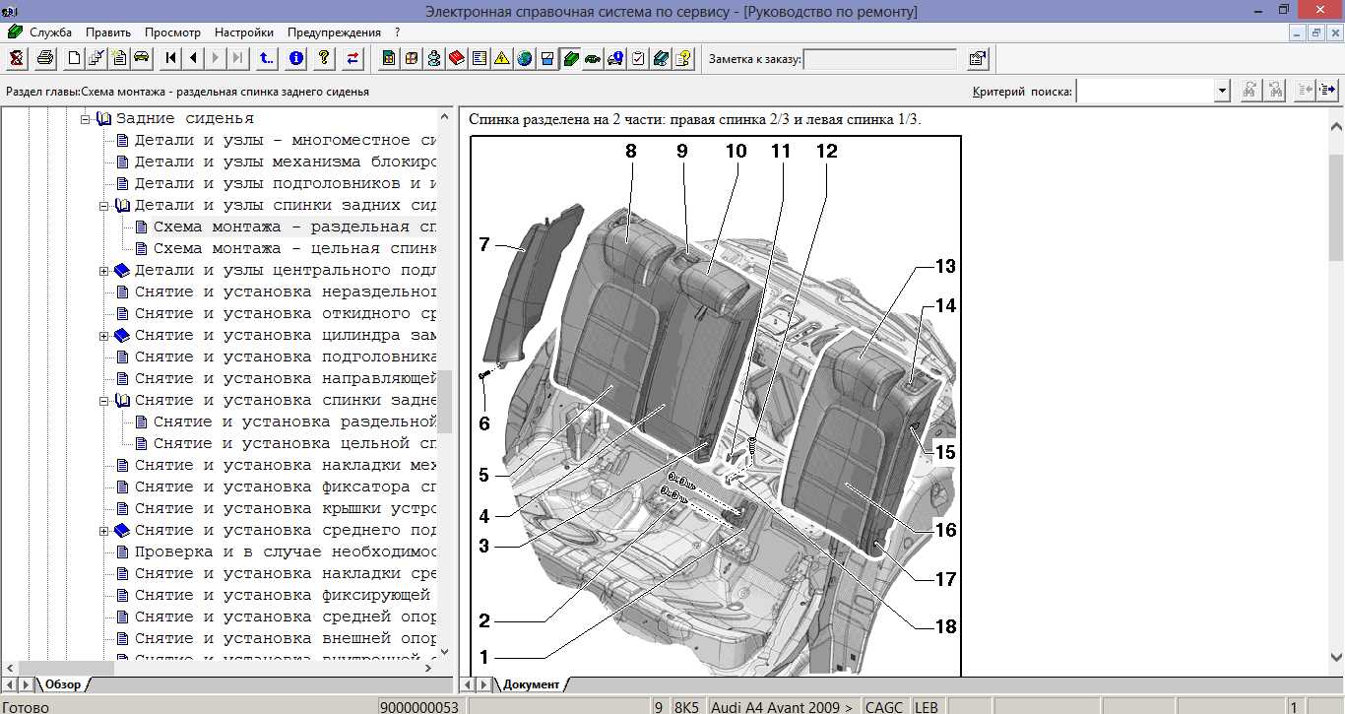Select Снятие и установка подголовника item
The image size is (1345, 714).
pos(286,357)
